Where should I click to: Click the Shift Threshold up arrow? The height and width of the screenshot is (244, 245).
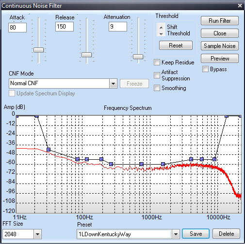pos(161,28)
